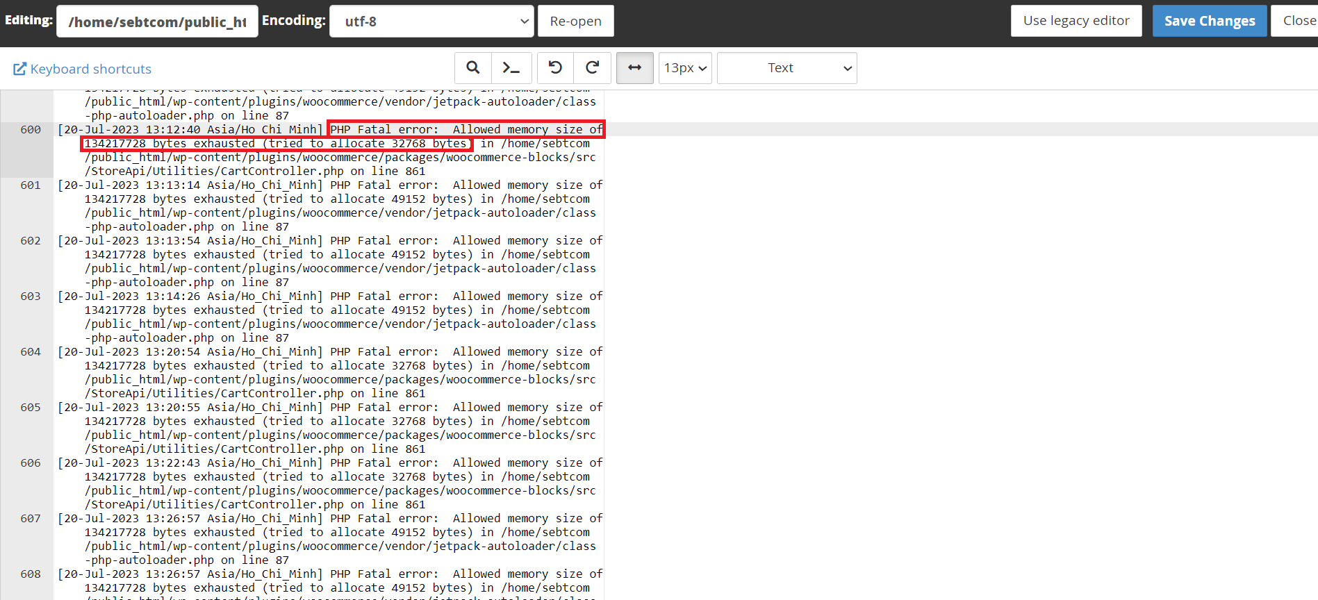Open the Keyboard shortcuts link

point(91,69)
